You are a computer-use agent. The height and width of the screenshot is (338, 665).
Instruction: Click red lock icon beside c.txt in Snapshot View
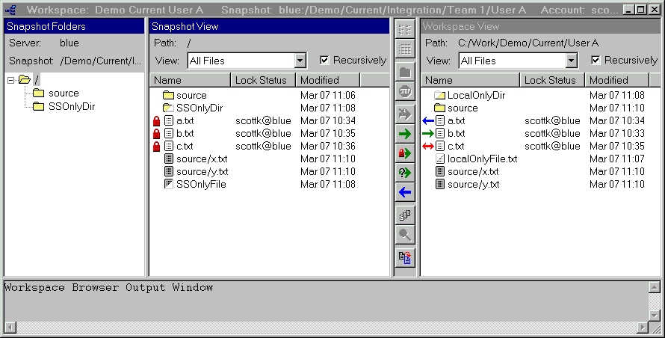156,147
